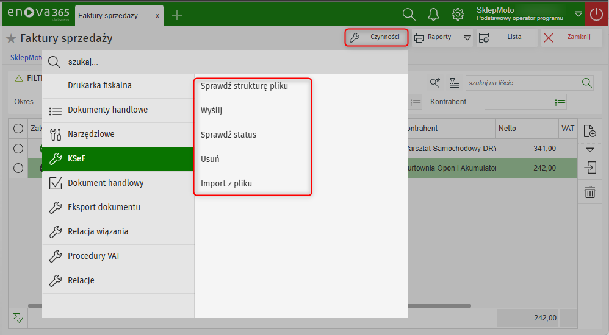Click the favorite star next to Faktury sprzedaży
This screenshot has height=335, width=609.
tap(11, 39)
